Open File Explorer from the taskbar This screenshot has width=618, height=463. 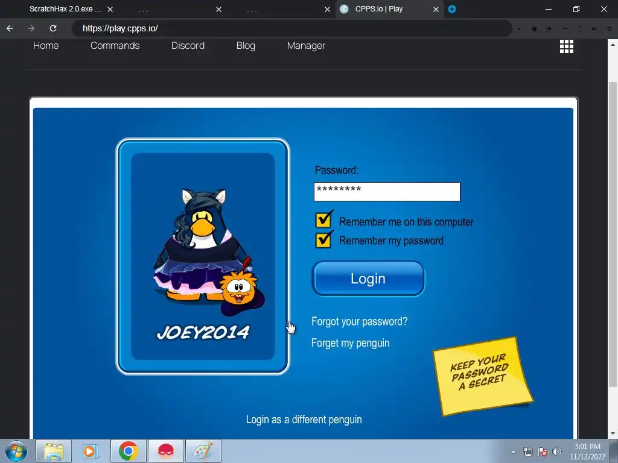[x=54, y=451]
